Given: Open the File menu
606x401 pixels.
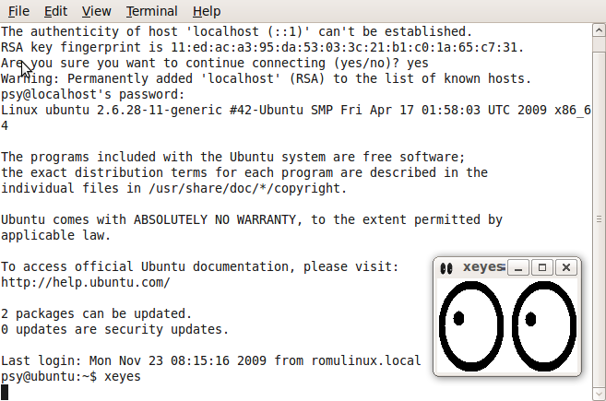Looking at the screenshot, I should pos(18,11).
